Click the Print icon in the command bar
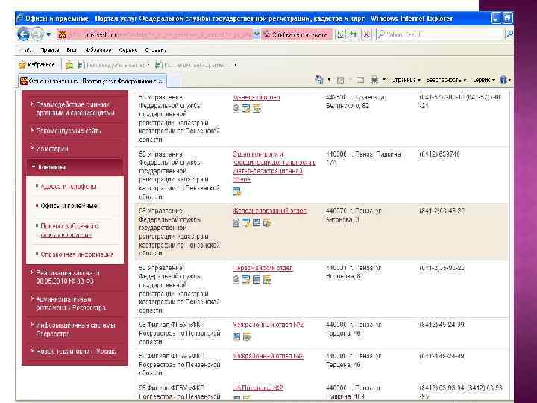Viewport: 537px width, 403px height. pyautogui.click(x=374, y=80)
